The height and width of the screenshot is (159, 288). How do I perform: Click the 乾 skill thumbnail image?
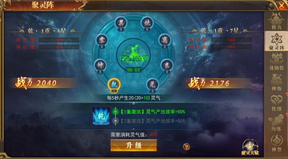[101, 116]
